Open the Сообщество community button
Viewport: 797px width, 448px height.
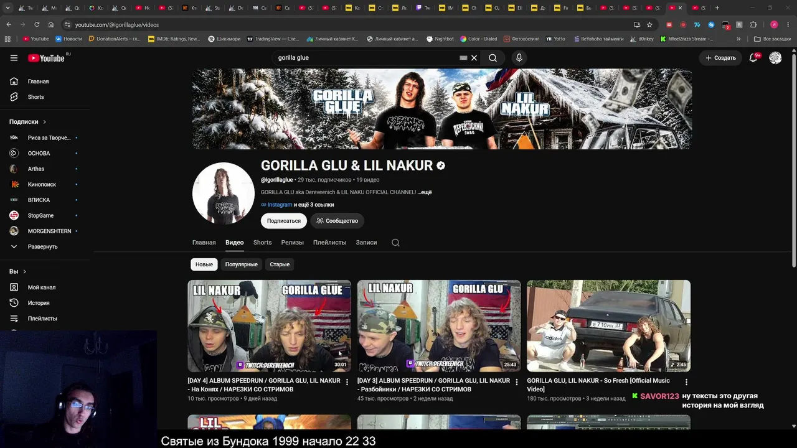[x=337, y=221]
